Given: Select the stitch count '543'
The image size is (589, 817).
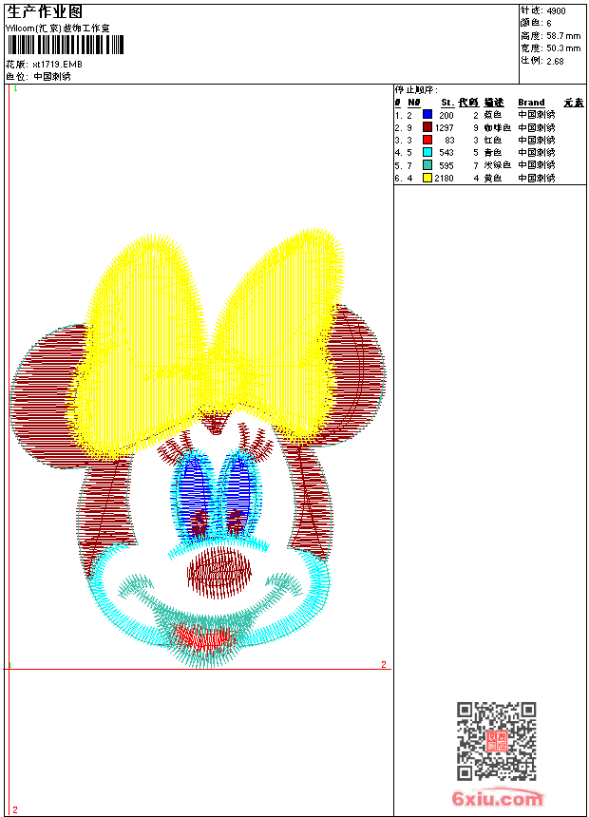Looking at the screenshot, I should [446, 153].
